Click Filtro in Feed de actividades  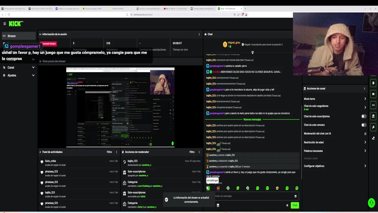(109, 152)
